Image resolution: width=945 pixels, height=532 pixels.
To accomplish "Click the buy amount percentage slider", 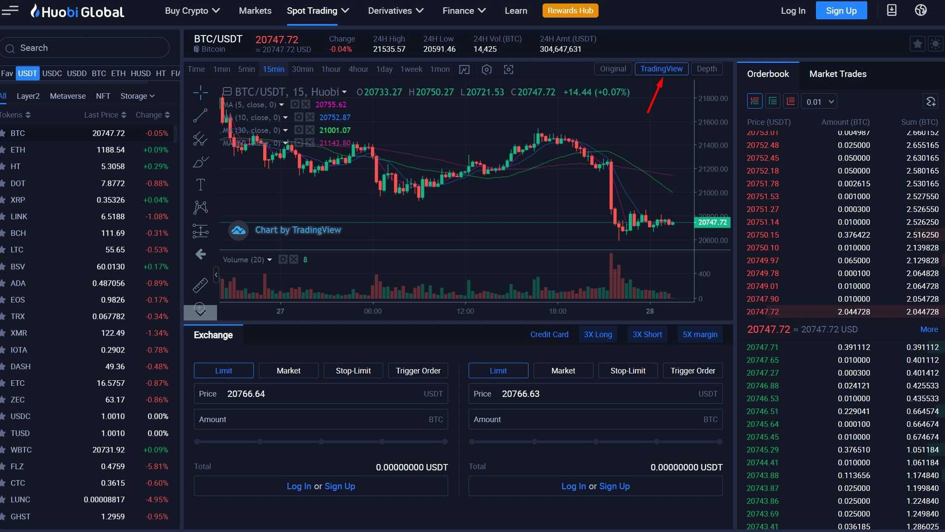I will tap(321, 442).
